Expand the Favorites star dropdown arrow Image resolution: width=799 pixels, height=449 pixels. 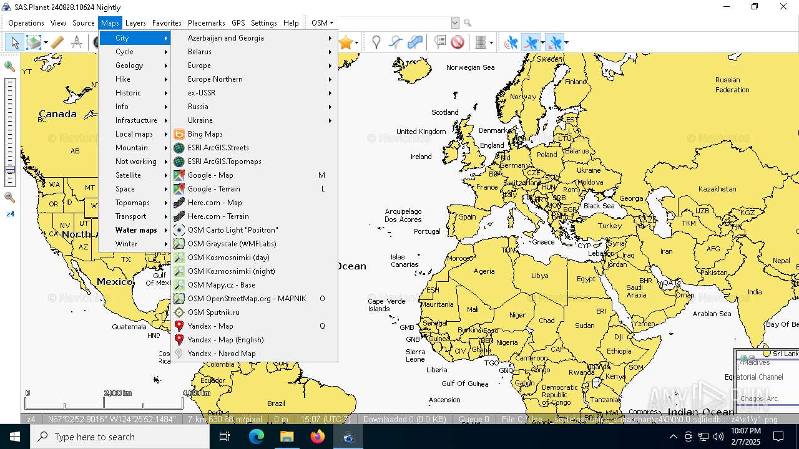click(356, 42)
